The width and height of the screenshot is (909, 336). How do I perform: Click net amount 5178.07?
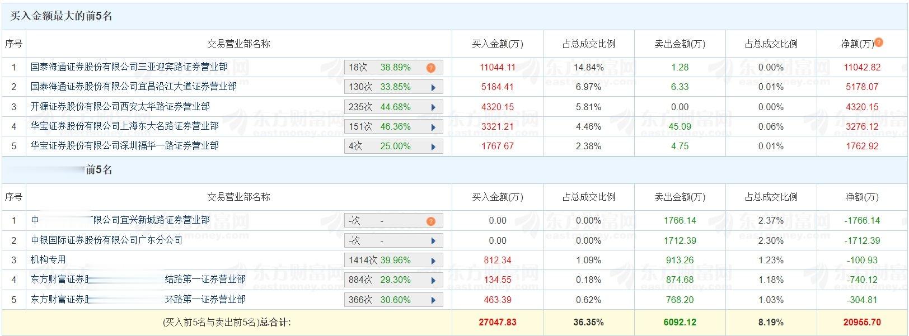pos(862,87)
